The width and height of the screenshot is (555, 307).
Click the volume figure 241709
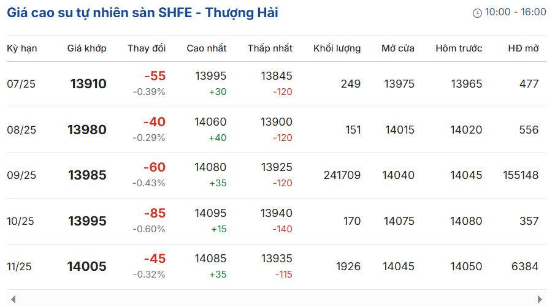342,175
